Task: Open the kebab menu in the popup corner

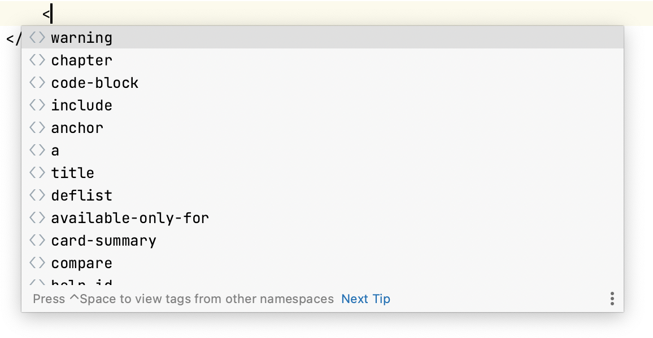Action: [x=612, y=299]
